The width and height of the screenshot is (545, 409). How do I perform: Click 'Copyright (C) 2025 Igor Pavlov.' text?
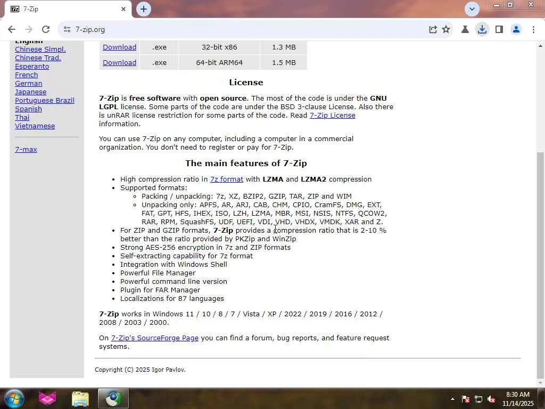coord(140,370)
